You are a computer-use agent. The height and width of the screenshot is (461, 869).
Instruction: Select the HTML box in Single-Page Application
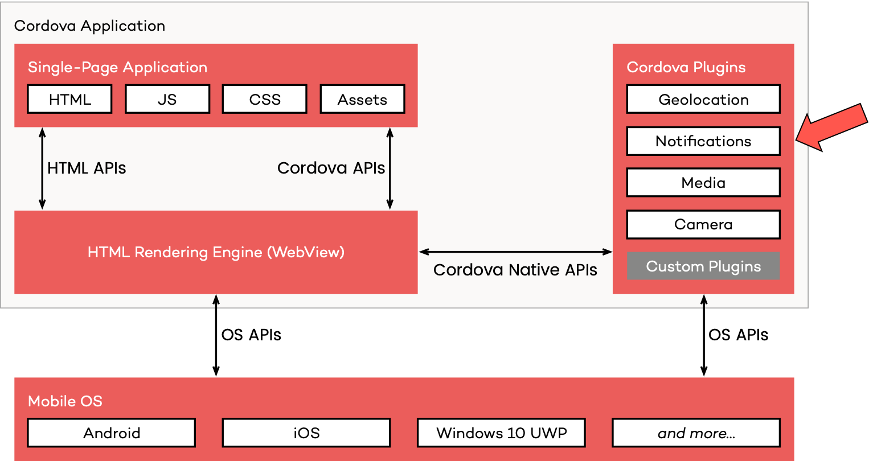[69, 98]
